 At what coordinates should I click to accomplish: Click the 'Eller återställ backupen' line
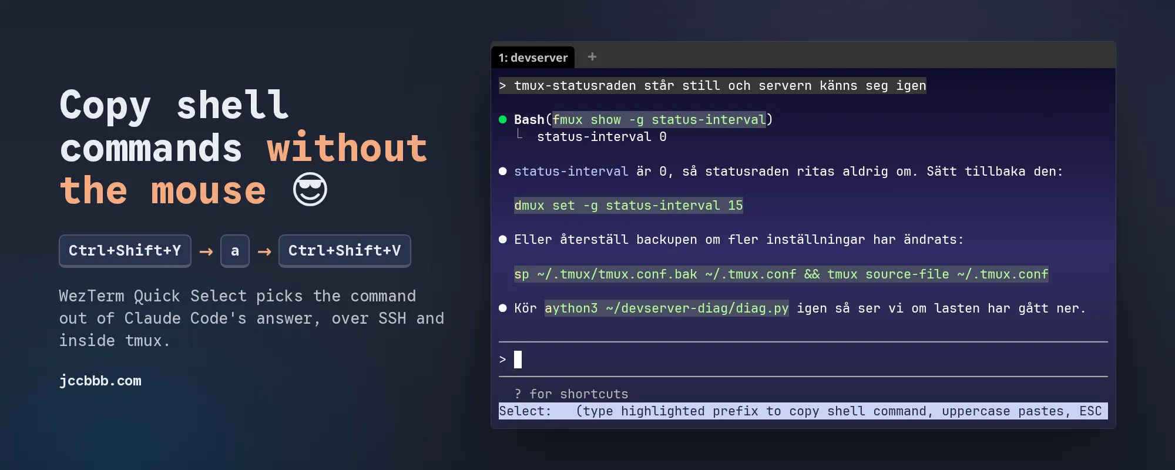739,240
